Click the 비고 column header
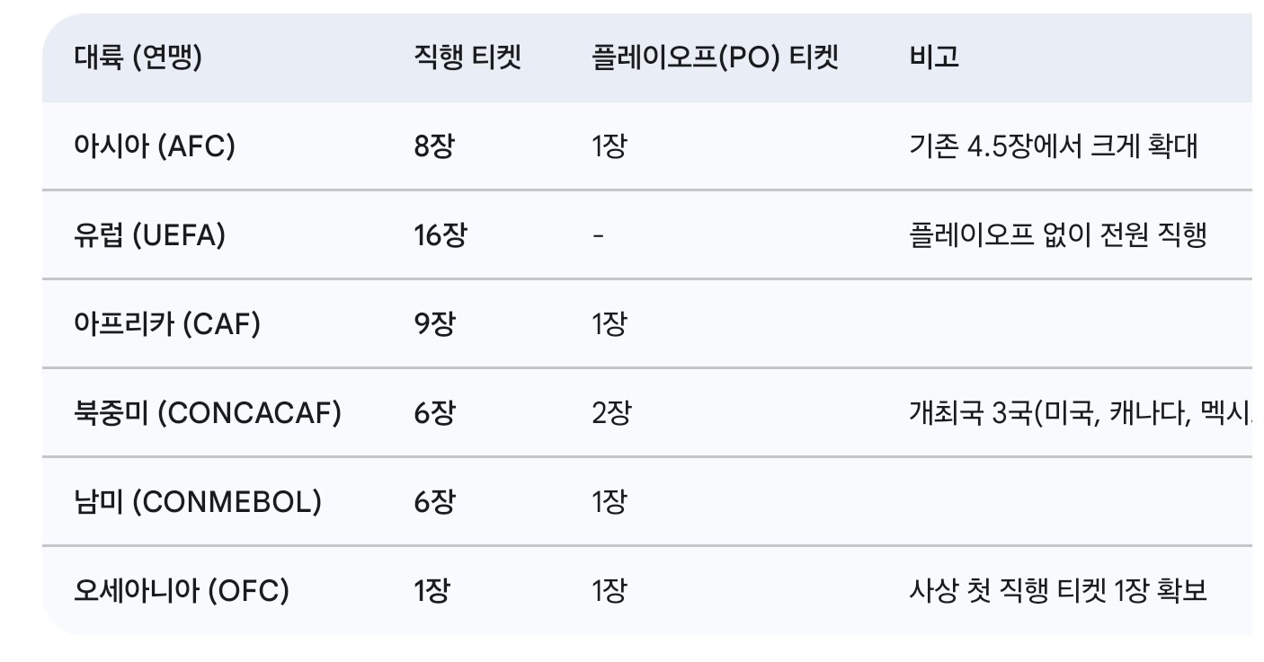1264x662 pixels. (934, 58)
